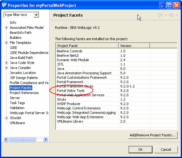Image resolution: width=182 pixels, height=158 pixels.
Task: Select Java Annotation Processing Support row
Action: [x=116, y=73]
